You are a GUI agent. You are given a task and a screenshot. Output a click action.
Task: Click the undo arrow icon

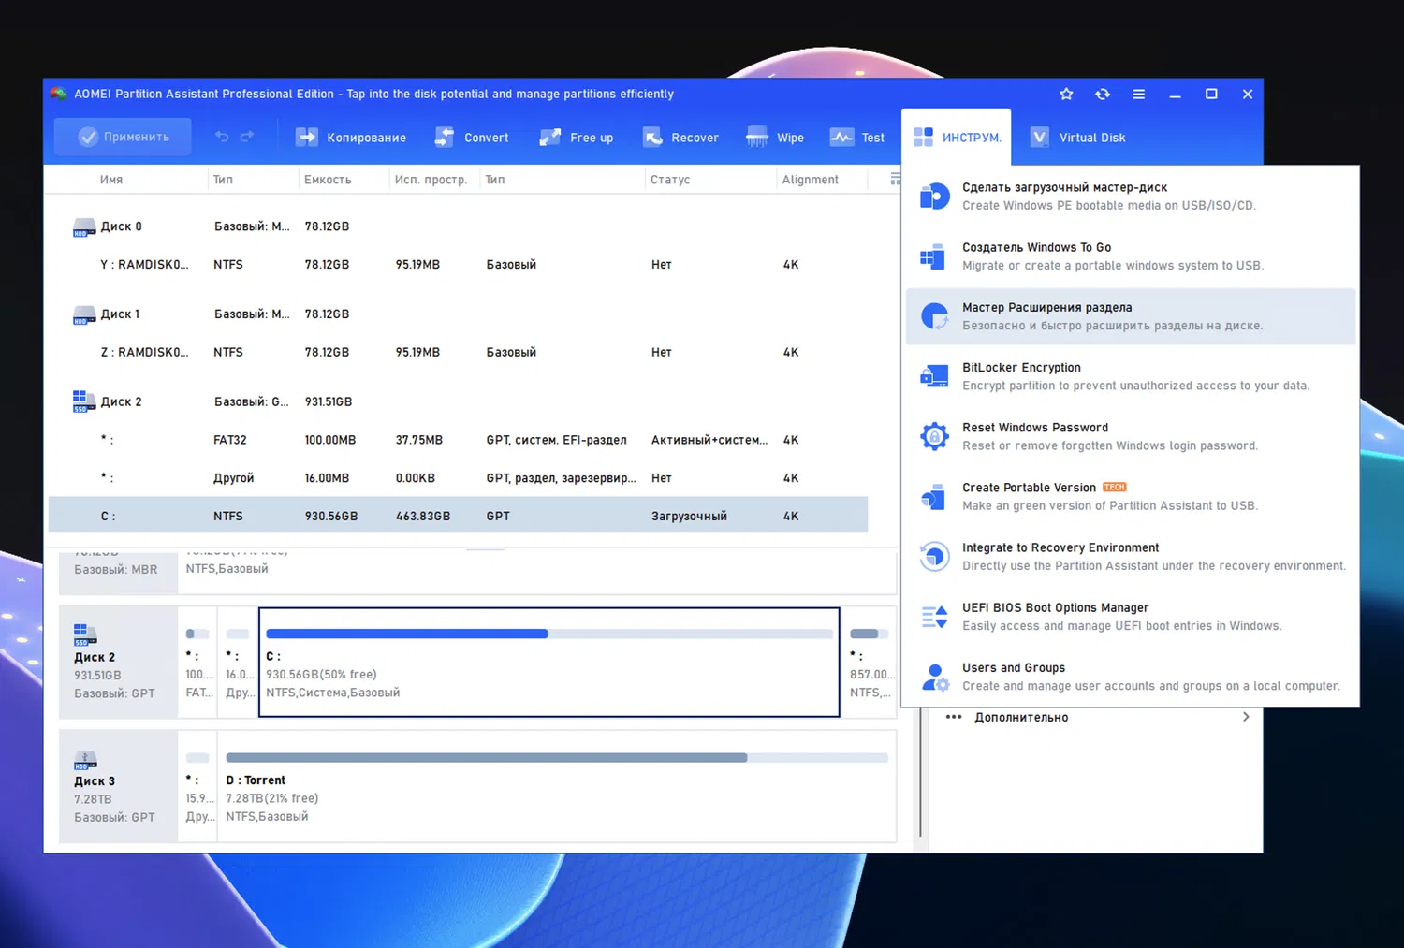pos(222,137)
